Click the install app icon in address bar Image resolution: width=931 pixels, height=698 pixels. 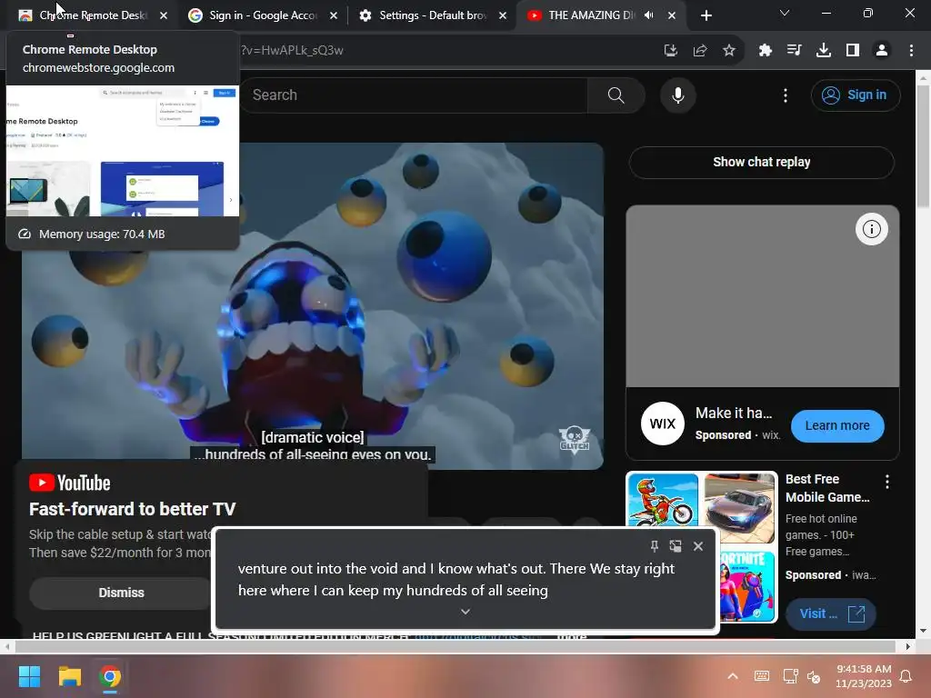point(671,51)
